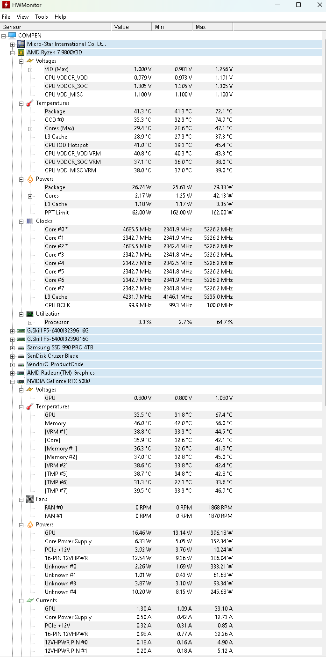Click the CPU Temperatures thermometer icon
Viewport: 326px width, 657px height.
(x=29, y=103)
